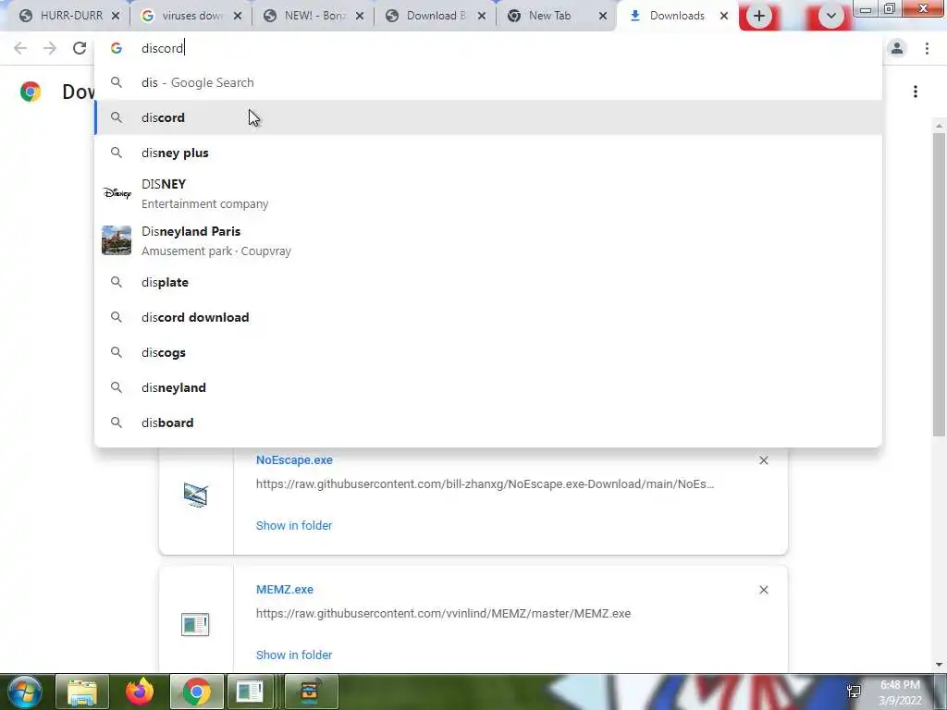Choose the 'discord download' suggestion
Image resolution: width=947 pixels, height=710 pixels.
pos(488,318)
